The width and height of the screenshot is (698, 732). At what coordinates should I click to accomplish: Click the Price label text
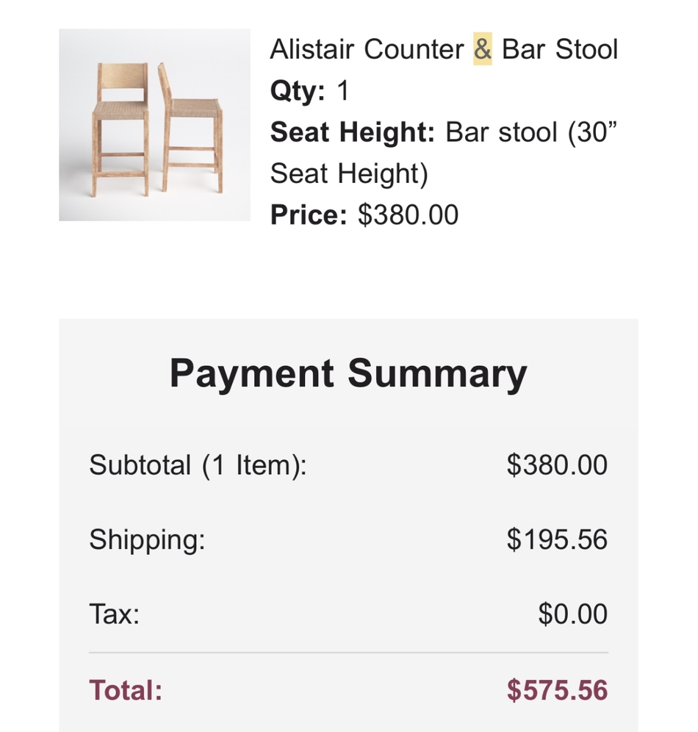click(x=309, y=215)
